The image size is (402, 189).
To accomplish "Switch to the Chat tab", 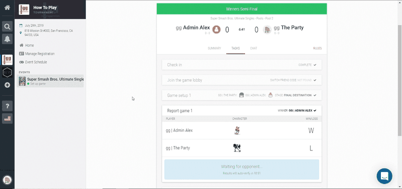I will pos(254,48).
